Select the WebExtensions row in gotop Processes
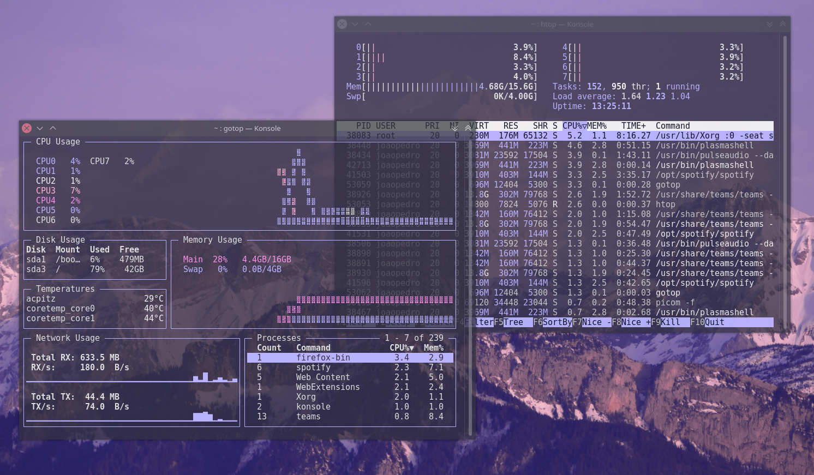The height and width of the screenshot is (475, 814). tap(350, 387)
